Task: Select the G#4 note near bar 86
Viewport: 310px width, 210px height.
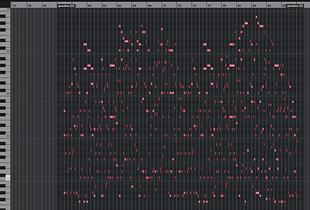Action: point(277,65)
